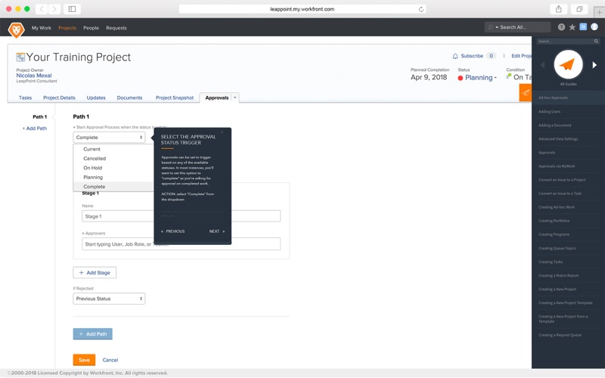This screenshot has height=378, width=605.
Task: Open a new Safari tab
Action: 600,11
